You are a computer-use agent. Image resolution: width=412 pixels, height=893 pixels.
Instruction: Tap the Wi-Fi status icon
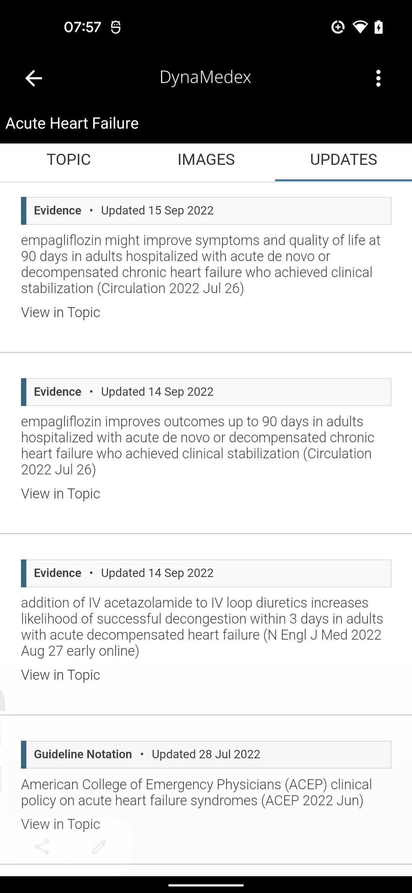(360, 27)
